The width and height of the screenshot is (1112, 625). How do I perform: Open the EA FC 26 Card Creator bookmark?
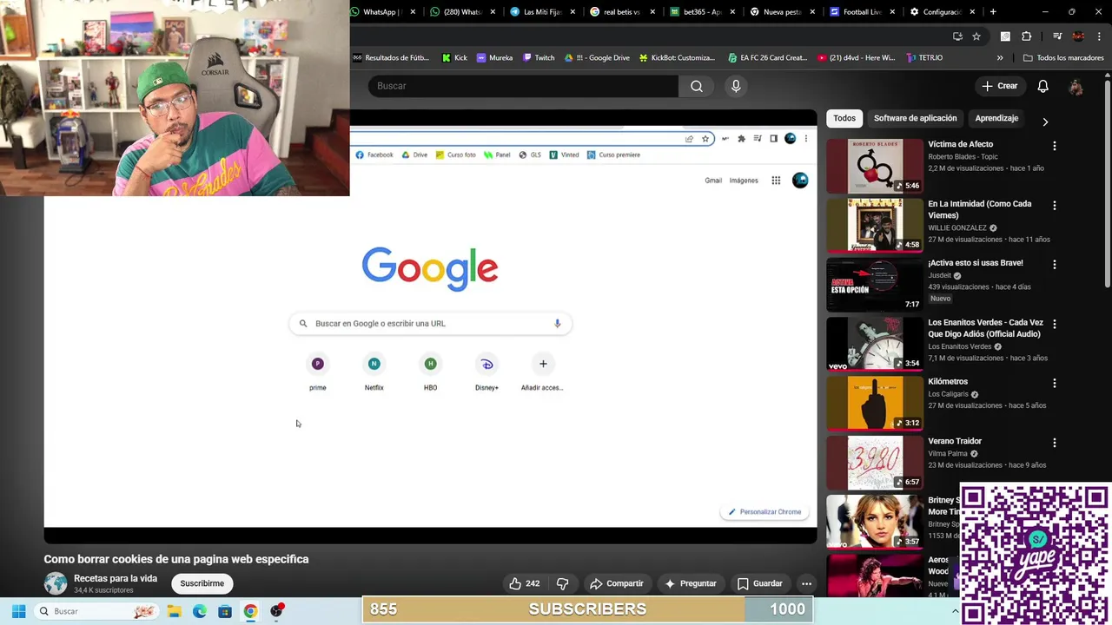(x=768, y=58)
